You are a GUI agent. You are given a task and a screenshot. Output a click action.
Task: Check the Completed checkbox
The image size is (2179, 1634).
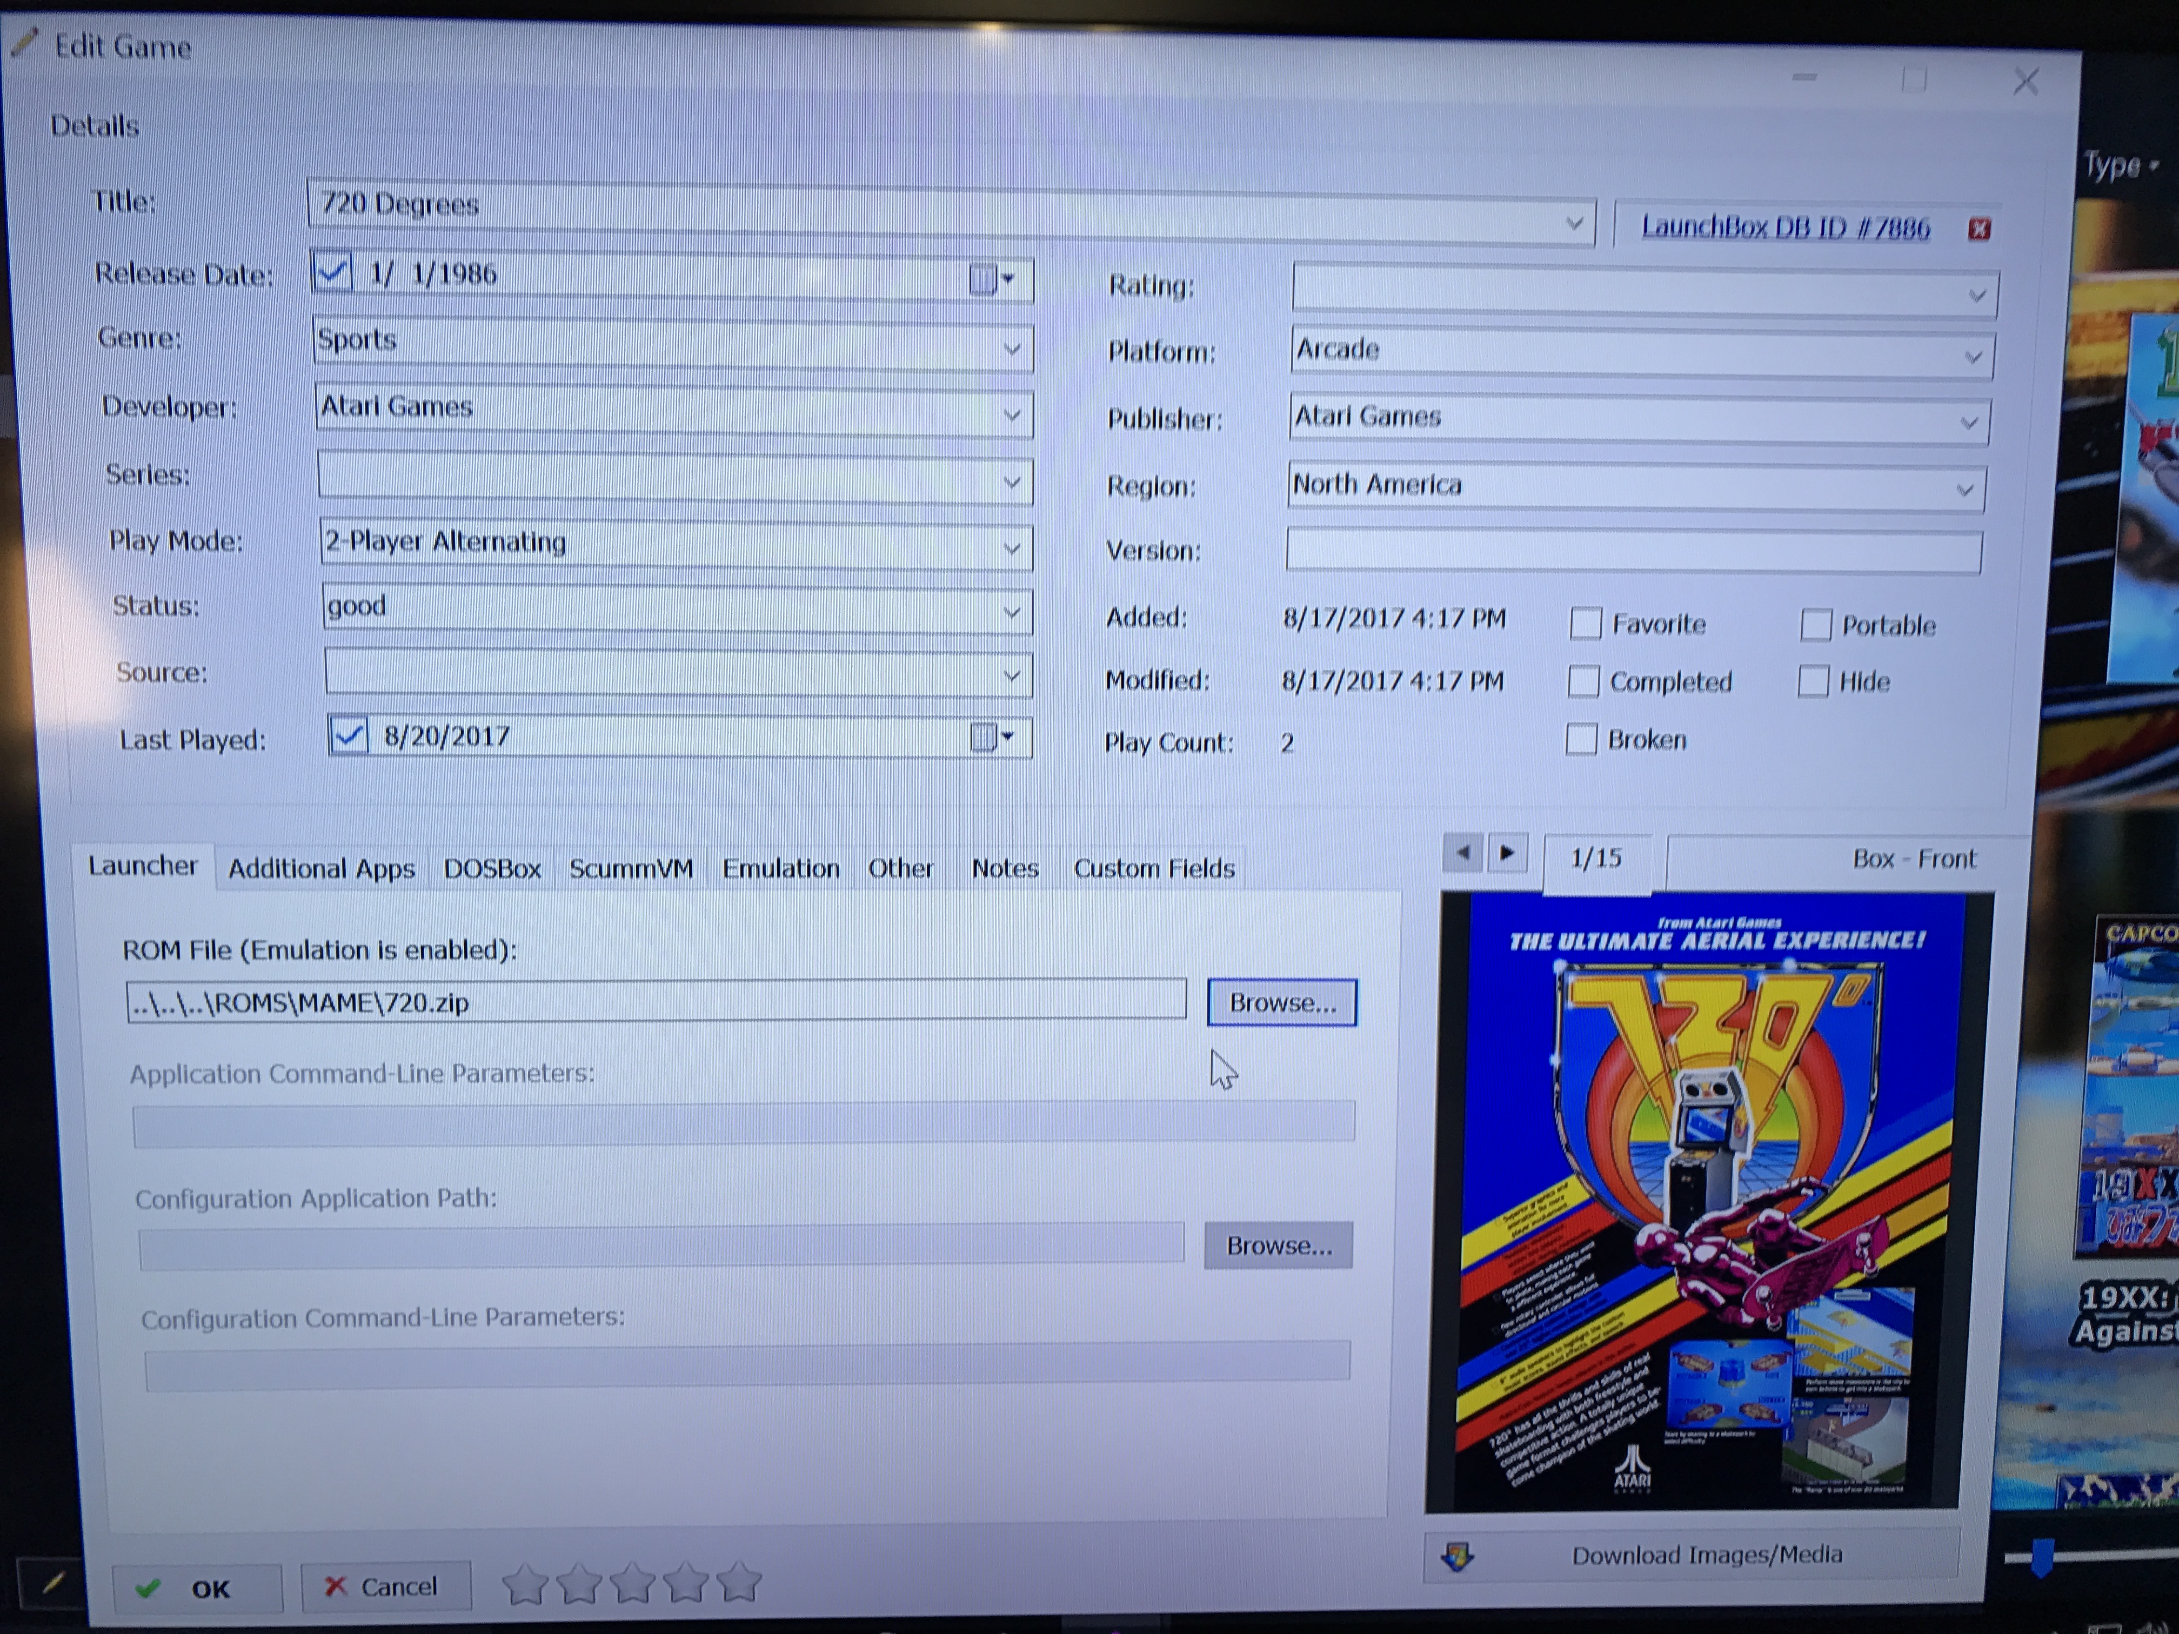point(1583,681)
